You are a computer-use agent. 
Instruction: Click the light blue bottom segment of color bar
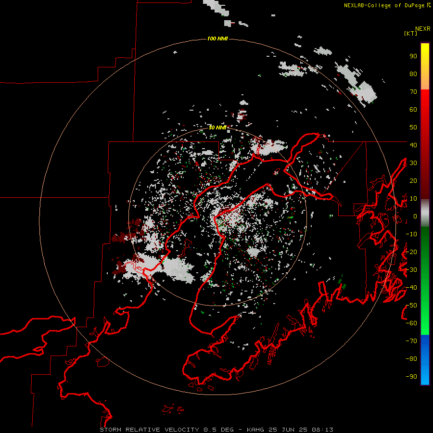[425, 360]
